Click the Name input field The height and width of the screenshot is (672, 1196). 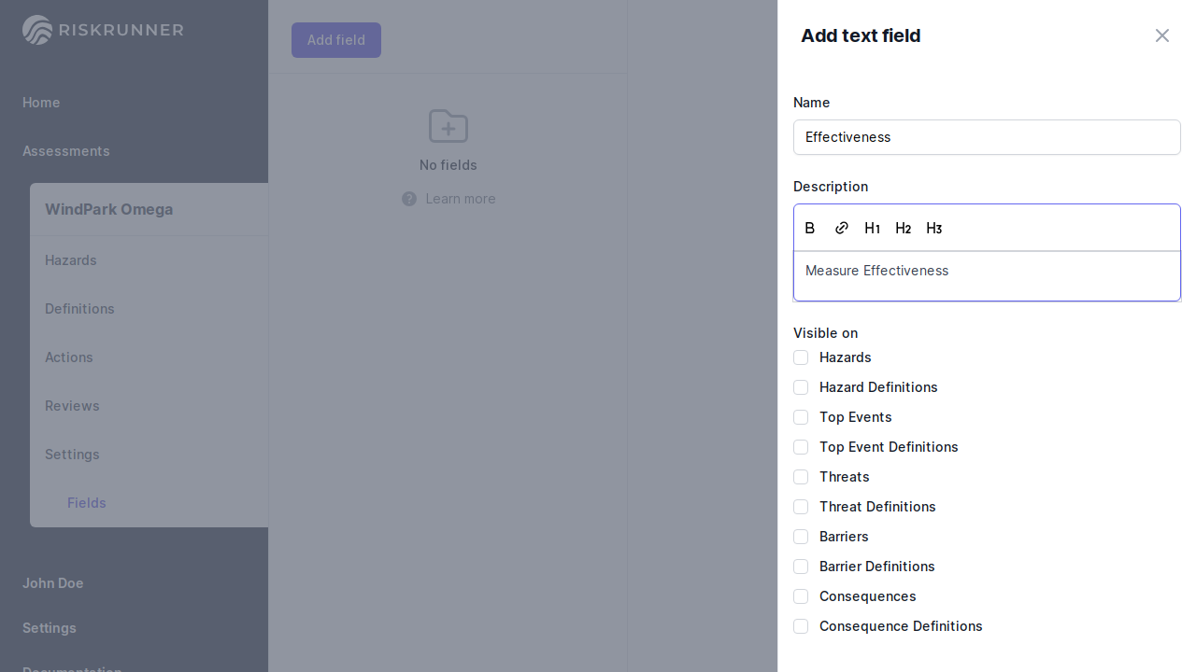[987, 137]
